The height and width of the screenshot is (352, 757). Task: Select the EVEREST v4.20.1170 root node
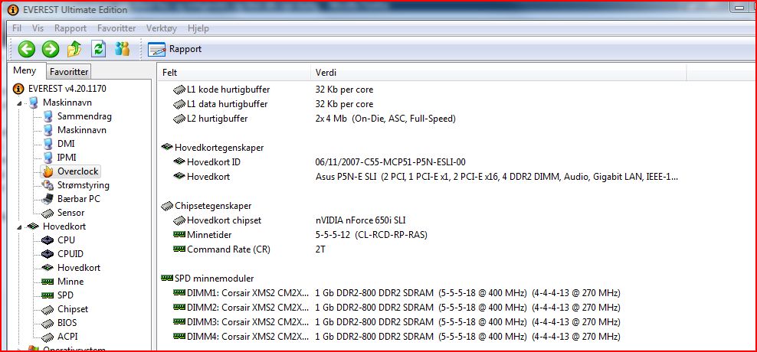[x=61, y=89]
